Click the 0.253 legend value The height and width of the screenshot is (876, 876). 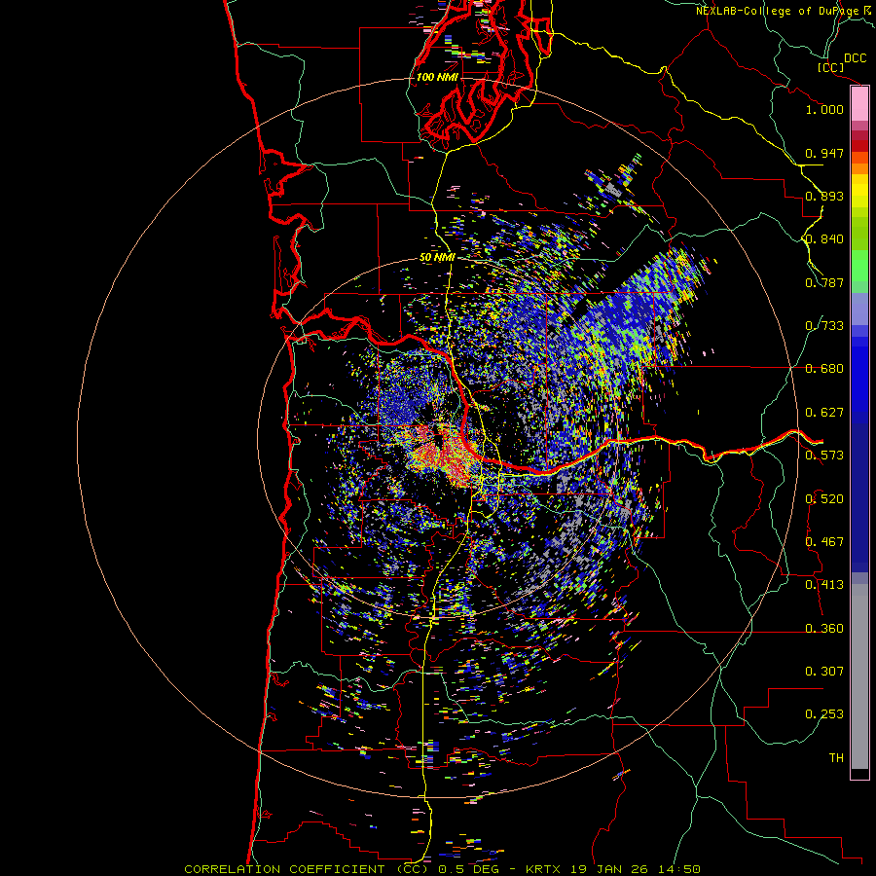click(824, 714)
